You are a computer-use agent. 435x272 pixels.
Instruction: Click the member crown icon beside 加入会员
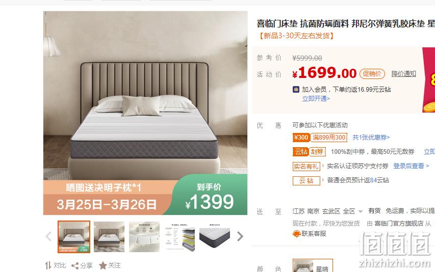click(x=296, y=90)
